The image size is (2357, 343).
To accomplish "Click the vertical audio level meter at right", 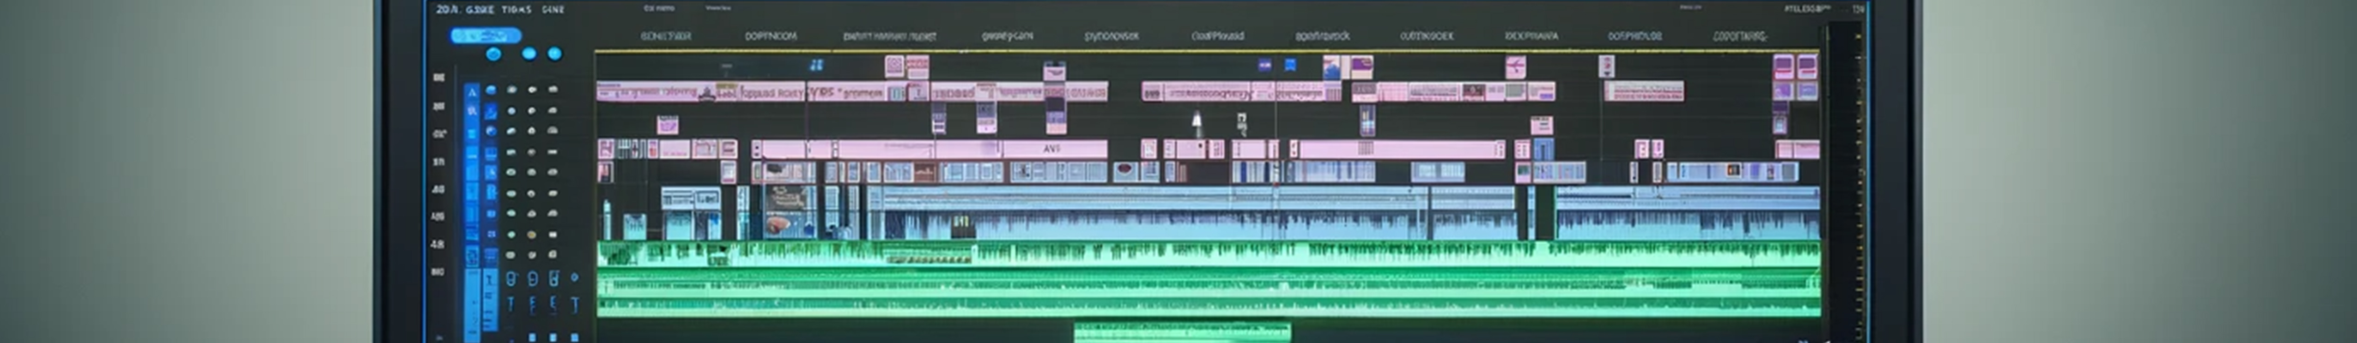I will click(x=1858, y=183).
